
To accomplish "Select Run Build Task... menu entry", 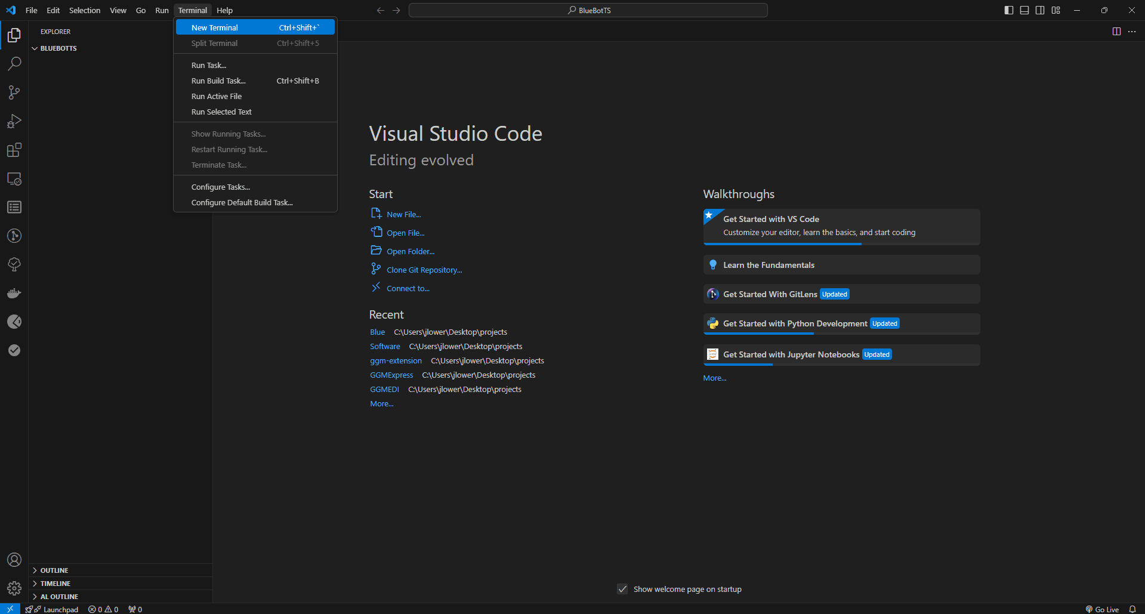I will pyautogui.click(x=255, y=81).
